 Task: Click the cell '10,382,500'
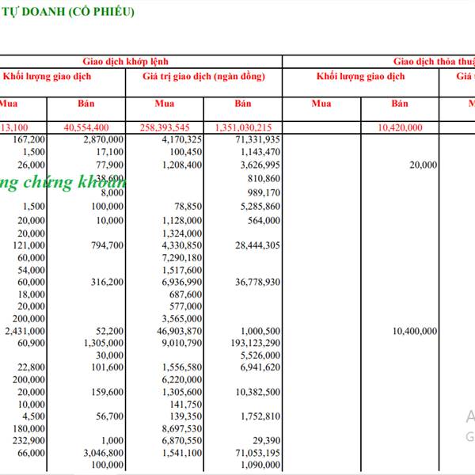pos(258,392)
